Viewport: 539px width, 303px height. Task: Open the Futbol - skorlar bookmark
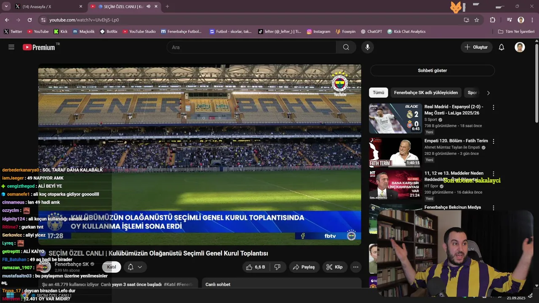[x=230, y=32]
